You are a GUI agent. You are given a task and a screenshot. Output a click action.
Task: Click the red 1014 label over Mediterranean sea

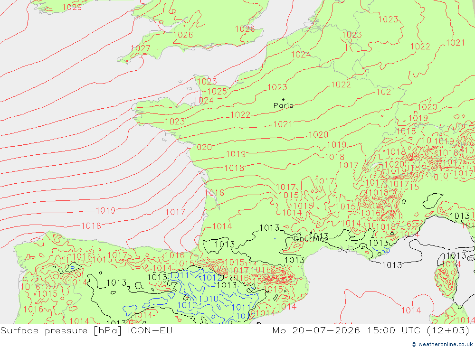pyautogui.click(x=411, y=310)
